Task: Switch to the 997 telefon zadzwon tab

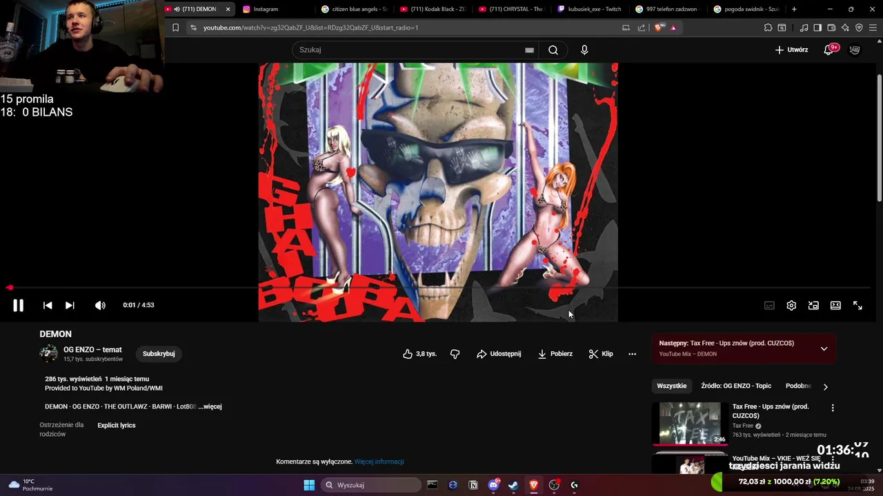Action: [668, 9]
